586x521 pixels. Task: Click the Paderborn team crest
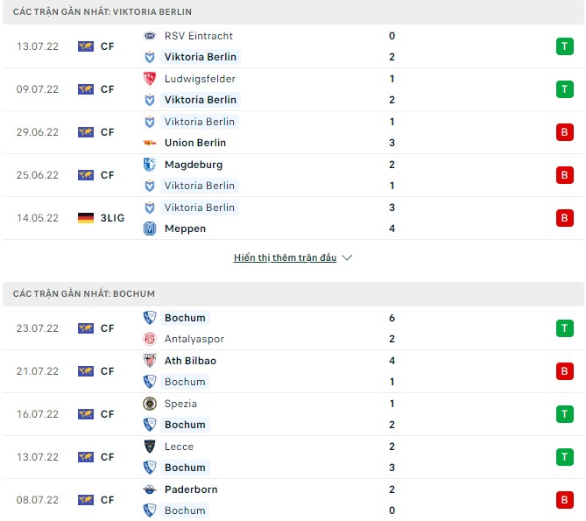(149, 489)
